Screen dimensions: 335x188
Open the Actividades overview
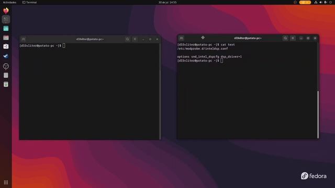9,2
